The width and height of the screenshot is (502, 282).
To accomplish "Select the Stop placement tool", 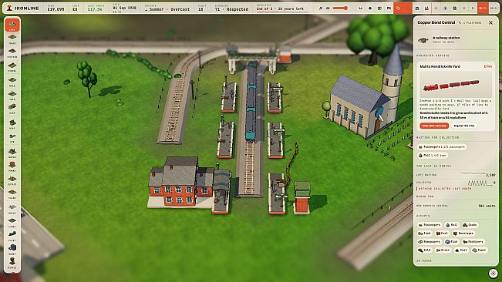I will [x=12, y=109].
